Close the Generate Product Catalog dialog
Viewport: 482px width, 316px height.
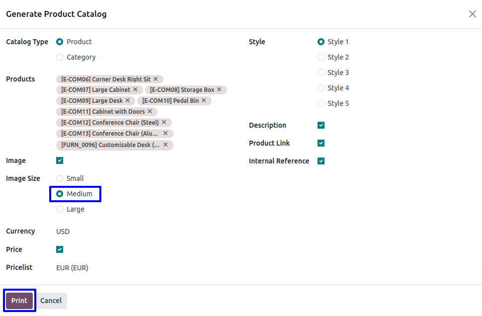pos(472,14)
